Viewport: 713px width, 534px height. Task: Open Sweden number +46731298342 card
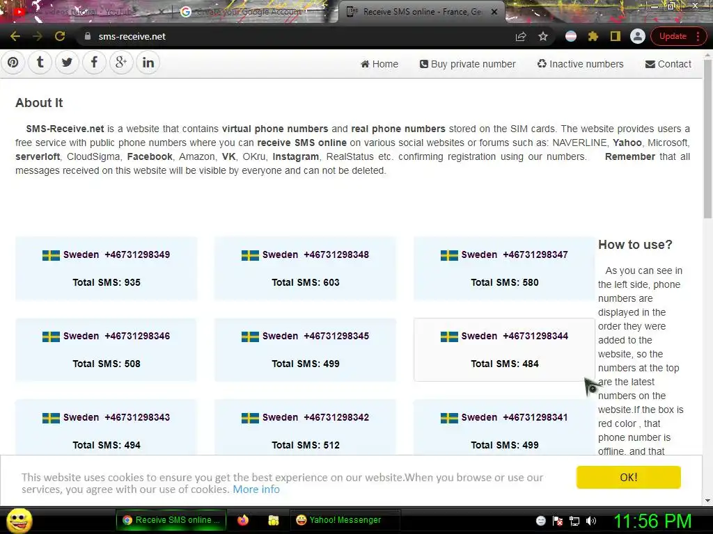[305, 428]
